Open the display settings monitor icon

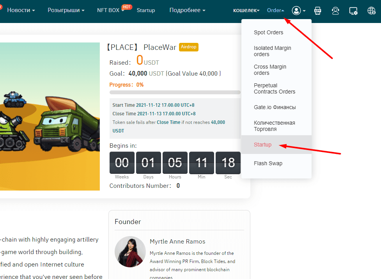click(353, 11)
